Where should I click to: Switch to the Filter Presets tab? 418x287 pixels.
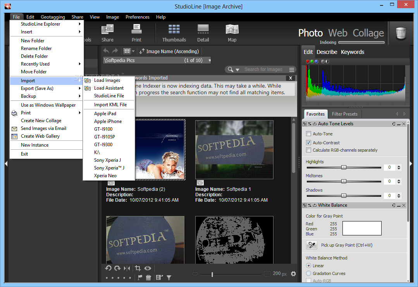tap(344, 114)
